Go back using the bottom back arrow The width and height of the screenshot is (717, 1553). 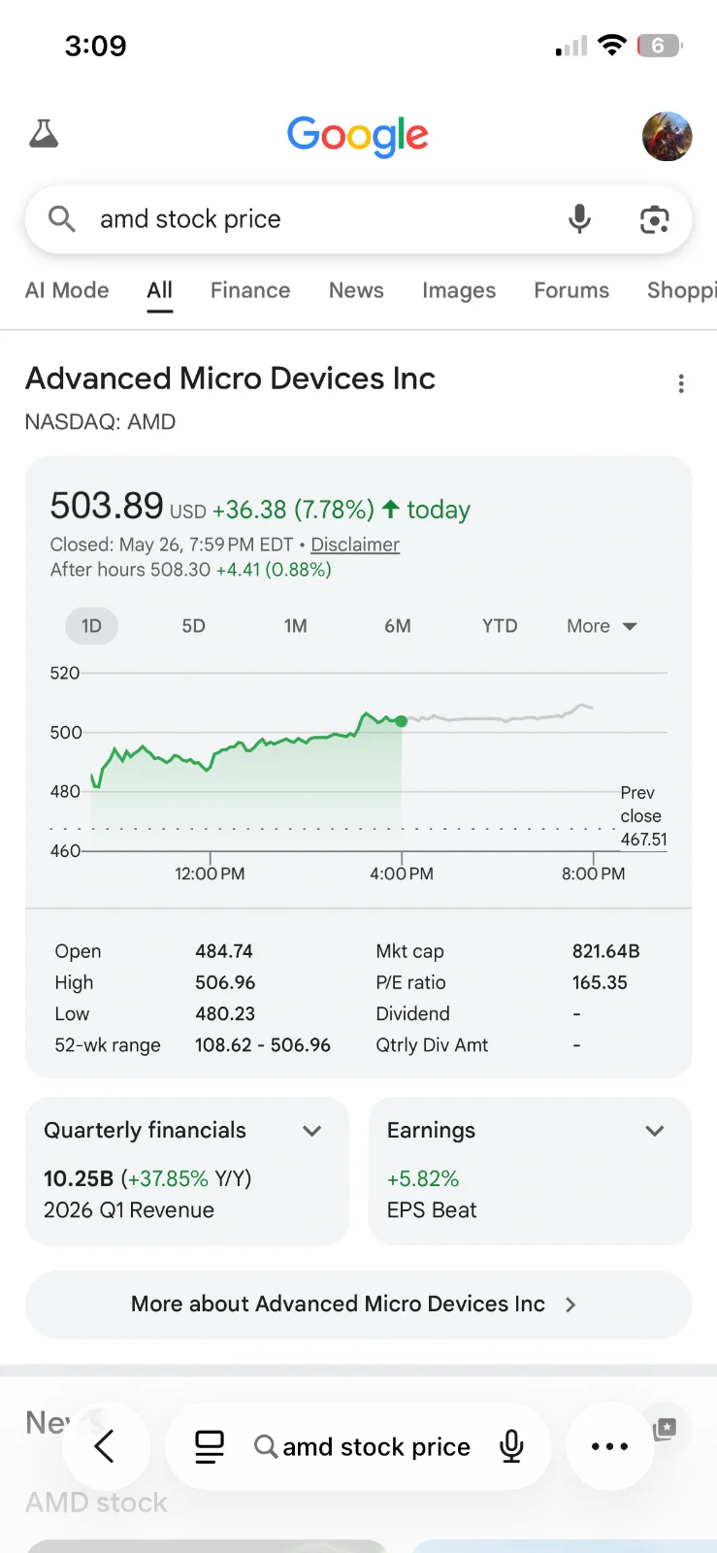105,1446
